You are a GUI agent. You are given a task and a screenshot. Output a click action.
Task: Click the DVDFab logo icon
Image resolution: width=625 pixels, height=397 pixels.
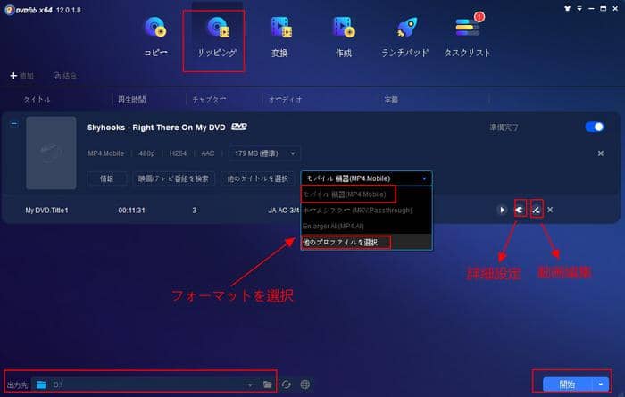coord(10,10)
